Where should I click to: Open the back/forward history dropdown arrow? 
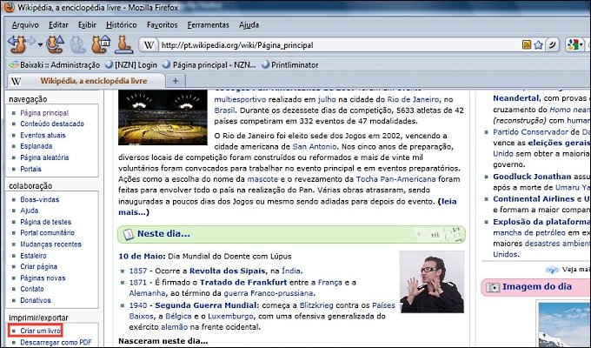point(40,45)
